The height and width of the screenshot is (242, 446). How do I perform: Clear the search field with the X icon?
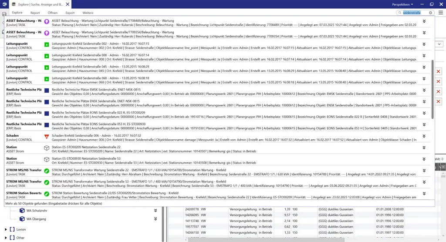431,13
